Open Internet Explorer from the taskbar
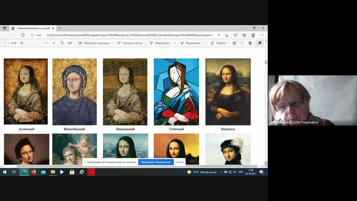Image resolution: width=357 pixels, height=201 pixels. 81,172
